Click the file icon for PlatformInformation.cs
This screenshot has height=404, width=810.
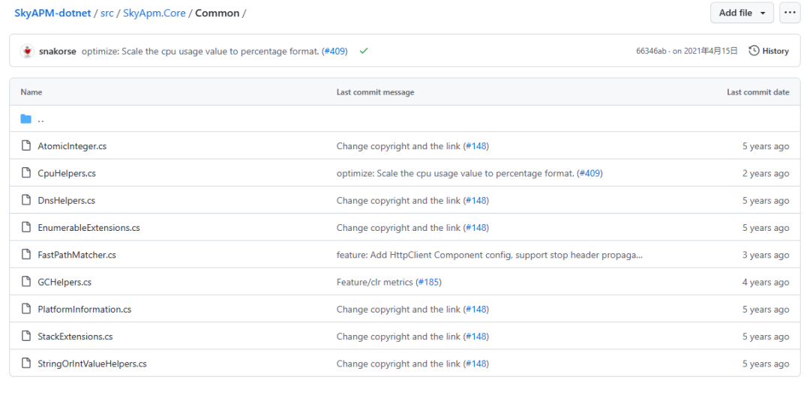click(x=25, y=310)
